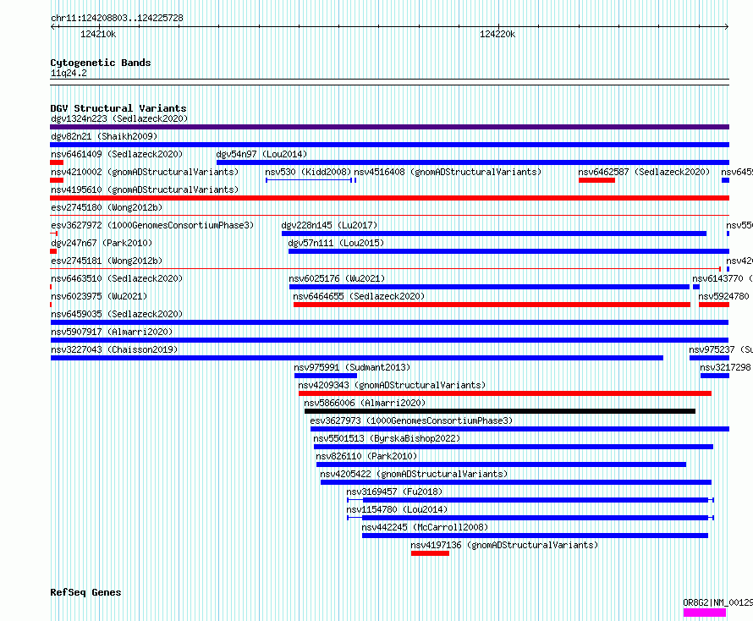Open nsv4205422 (gnomADStructuralVariants) label
This screenshot has width=753, height=621.
point(414,474)
